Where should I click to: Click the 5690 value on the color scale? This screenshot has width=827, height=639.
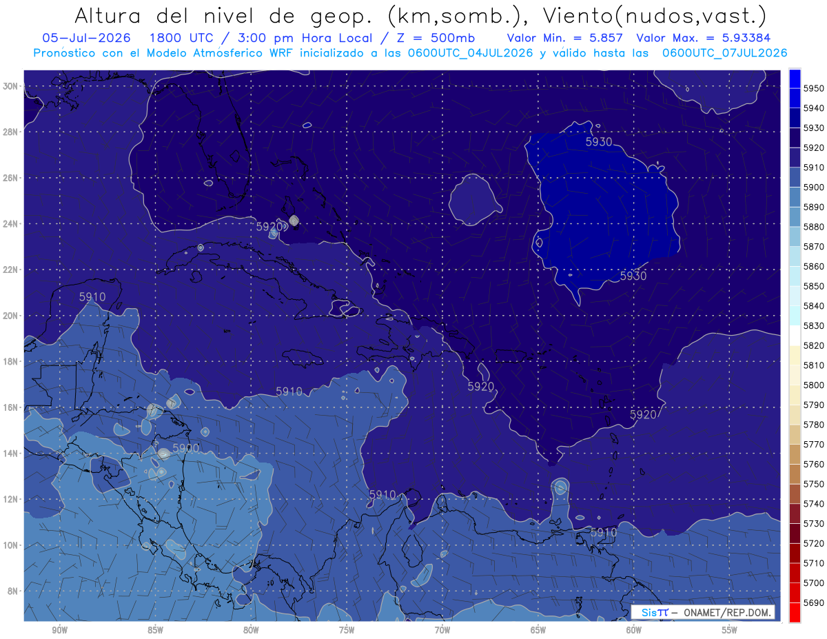coord(814,602)
